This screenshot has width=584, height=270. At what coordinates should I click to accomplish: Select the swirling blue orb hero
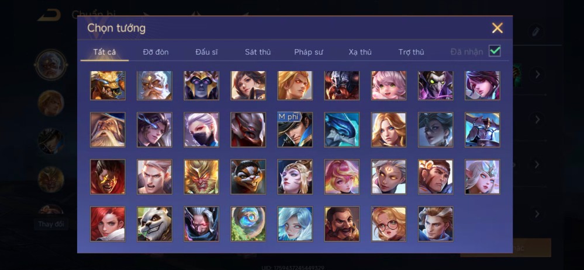tap(248, 224)
